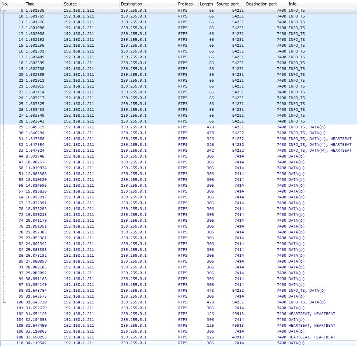
Task: Click the Source.port column header
Action: [230, 4]
